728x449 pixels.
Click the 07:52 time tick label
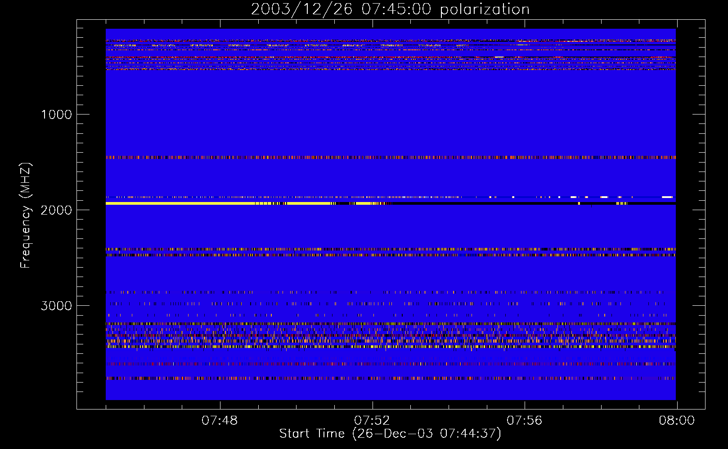pyautogui.click(x=372, y=421)
